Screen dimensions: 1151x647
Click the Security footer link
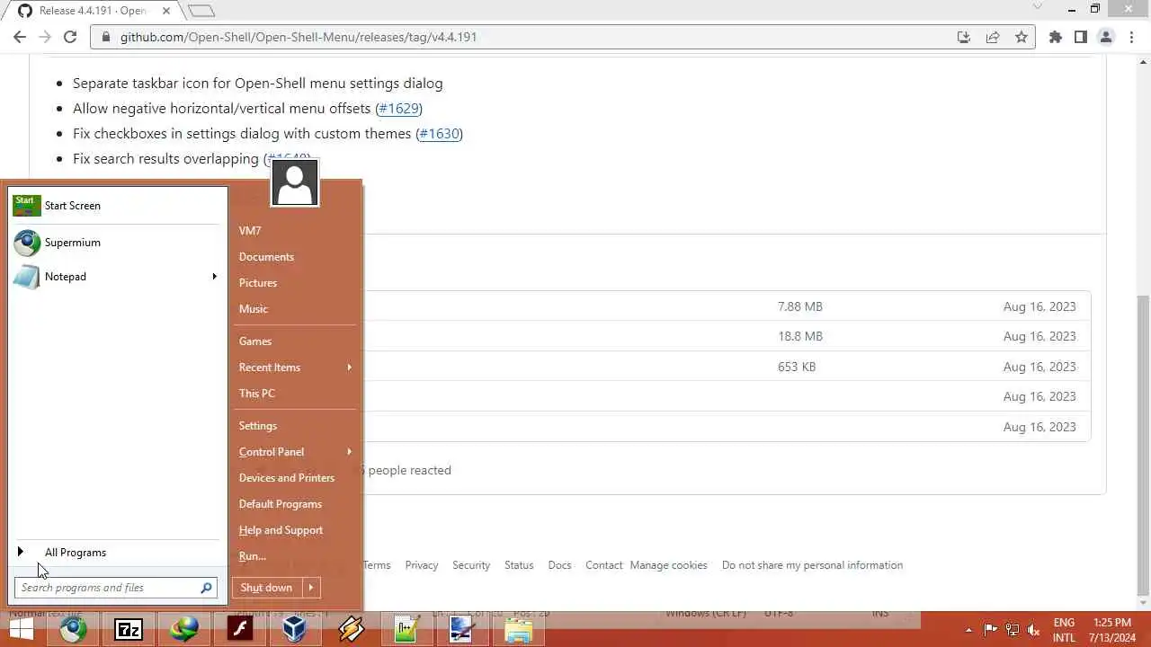[471, 565]
